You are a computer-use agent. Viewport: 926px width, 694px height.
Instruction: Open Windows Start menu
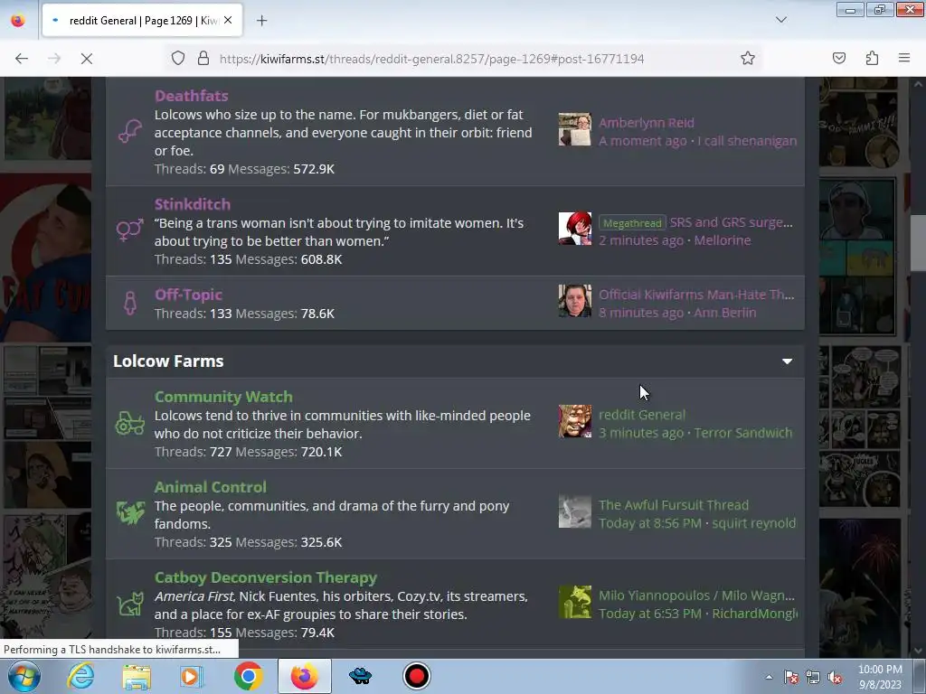pos(24,676)
